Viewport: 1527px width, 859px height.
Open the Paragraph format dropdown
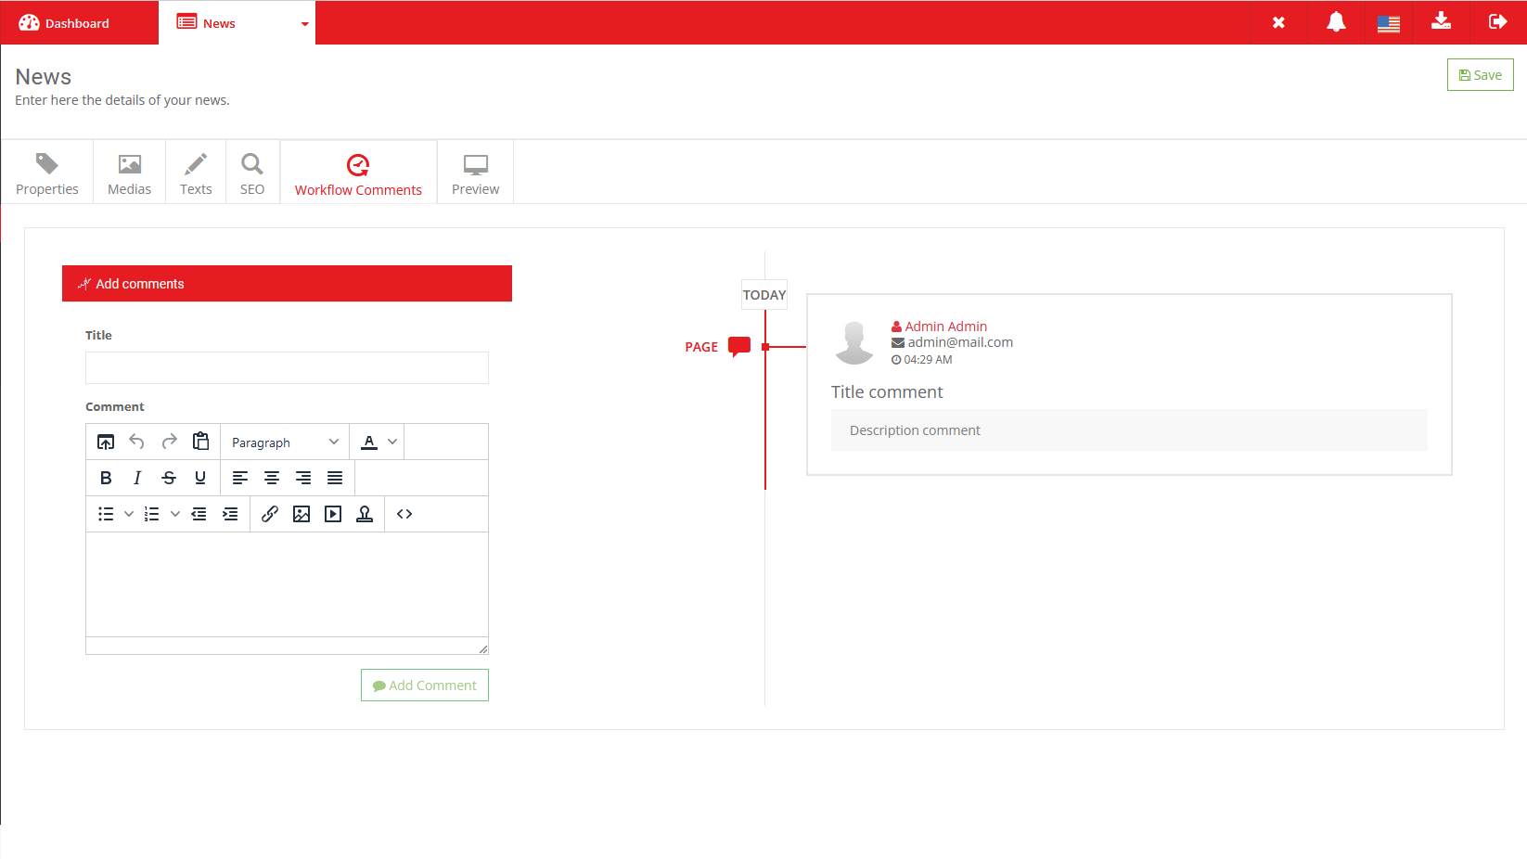(x=285, y=442)
